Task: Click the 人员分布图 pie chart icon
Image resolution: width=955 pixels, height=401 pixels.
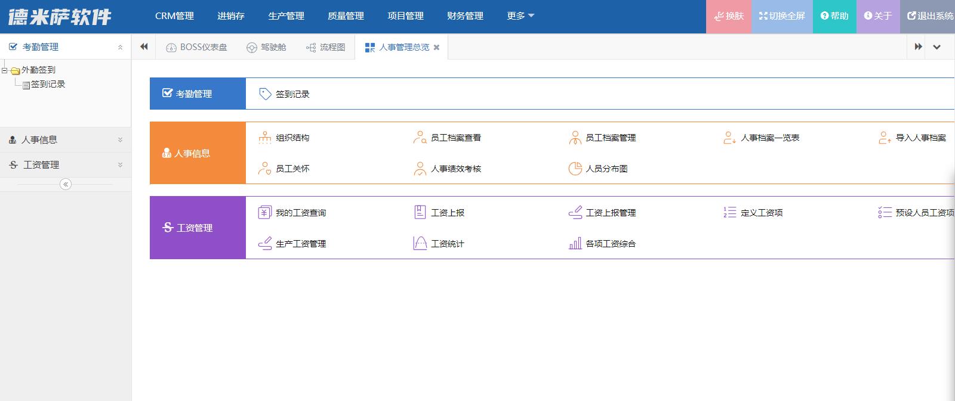Action: coord(575,169)
